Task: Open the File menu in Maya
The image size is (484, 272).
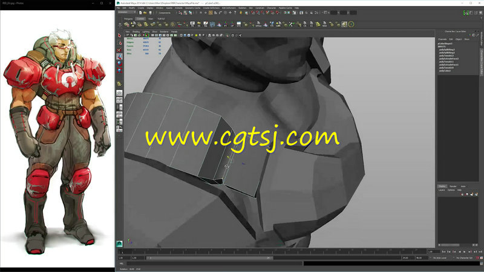Action: coord(118,8)
